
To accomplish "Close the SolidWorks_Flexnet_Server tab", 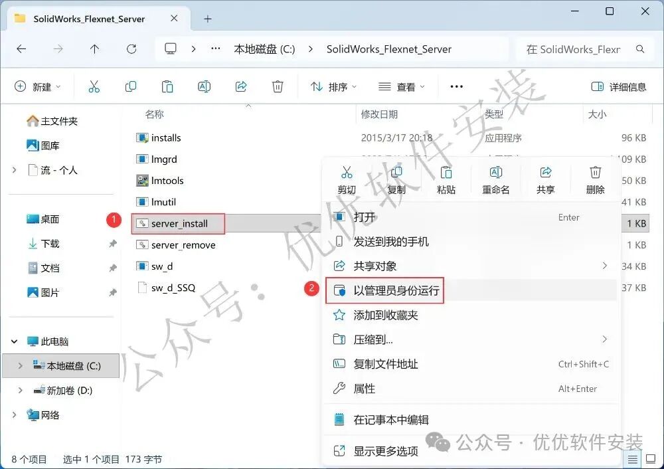I will click(174, 19).
